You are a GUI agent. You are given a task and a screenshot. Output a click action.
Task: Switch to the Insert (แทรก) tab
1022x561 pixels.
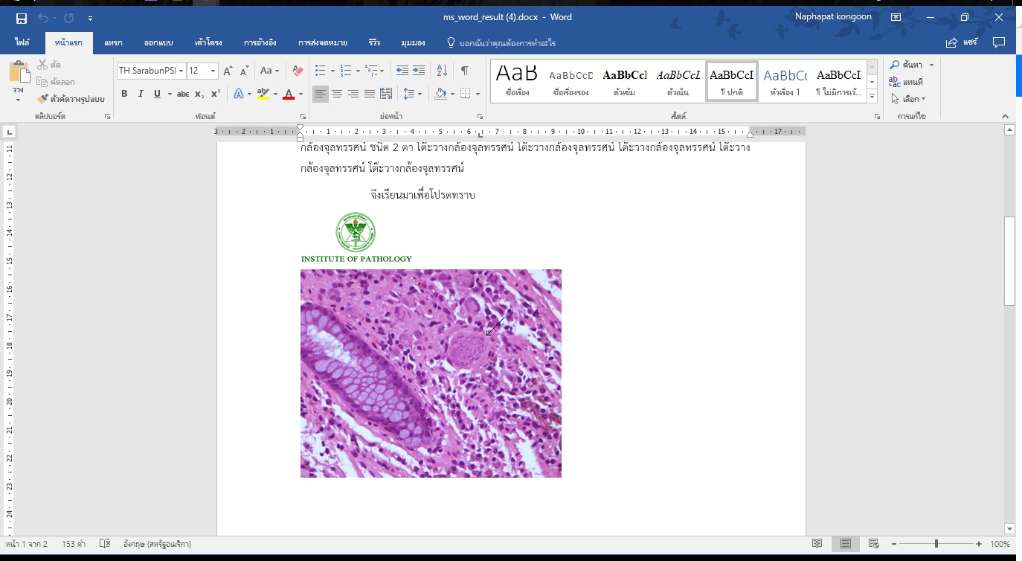pyautogui.click(x=114, y=43)
